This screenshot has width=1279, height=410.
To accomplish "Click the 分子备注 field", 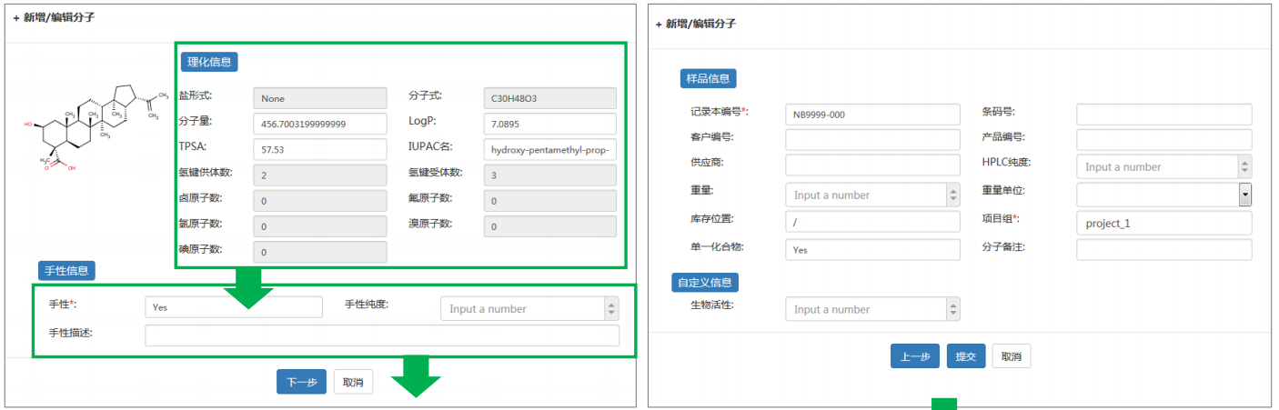I will 1164,249.
